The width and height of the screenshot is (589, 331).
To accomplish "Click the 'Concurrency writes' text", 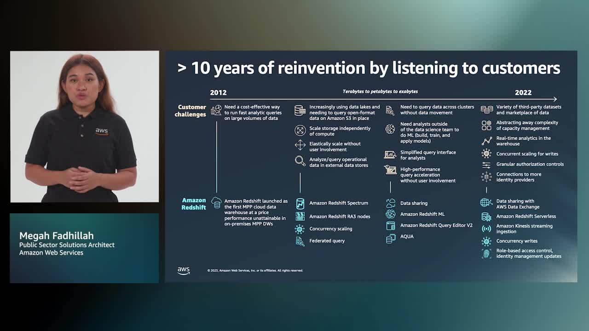I will point(517,241).
